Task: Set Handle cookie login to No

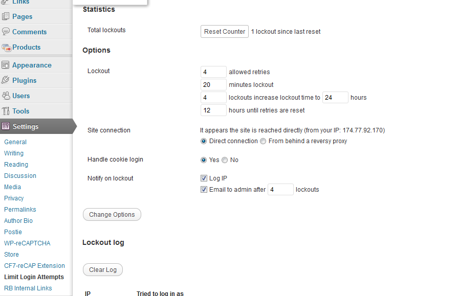Action: [225, 160]
